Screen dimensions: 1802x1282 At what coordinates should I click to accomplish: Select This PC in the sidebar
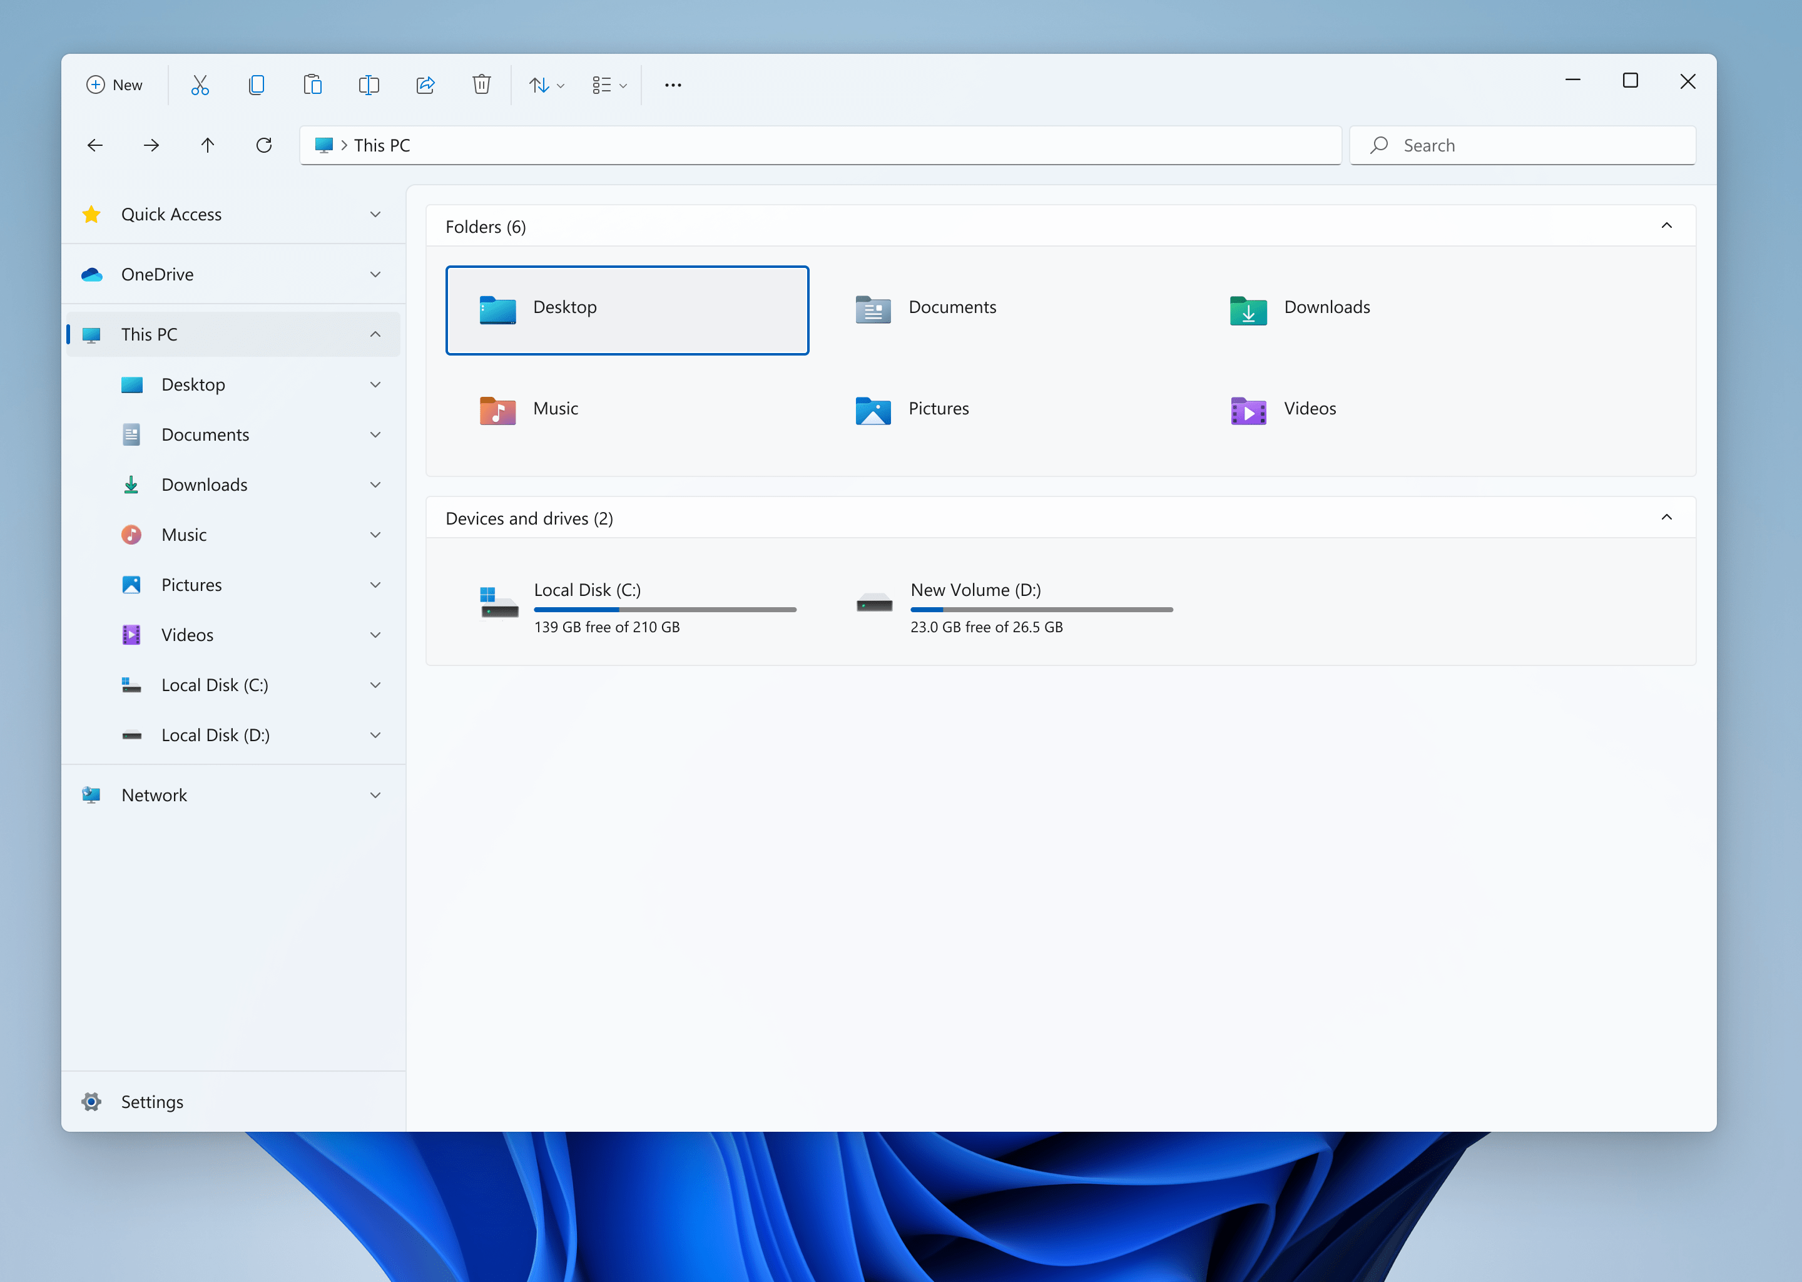tap(148, 334)
